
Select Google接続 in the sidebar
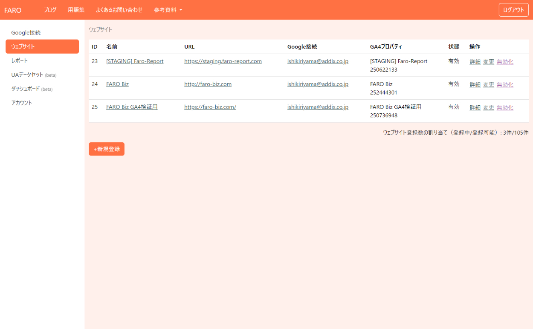point(26,32)
